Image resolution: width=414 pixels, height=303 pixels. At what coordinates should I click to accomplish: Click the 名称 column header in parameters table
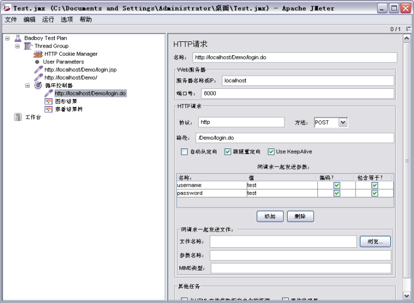click(211, 177)
